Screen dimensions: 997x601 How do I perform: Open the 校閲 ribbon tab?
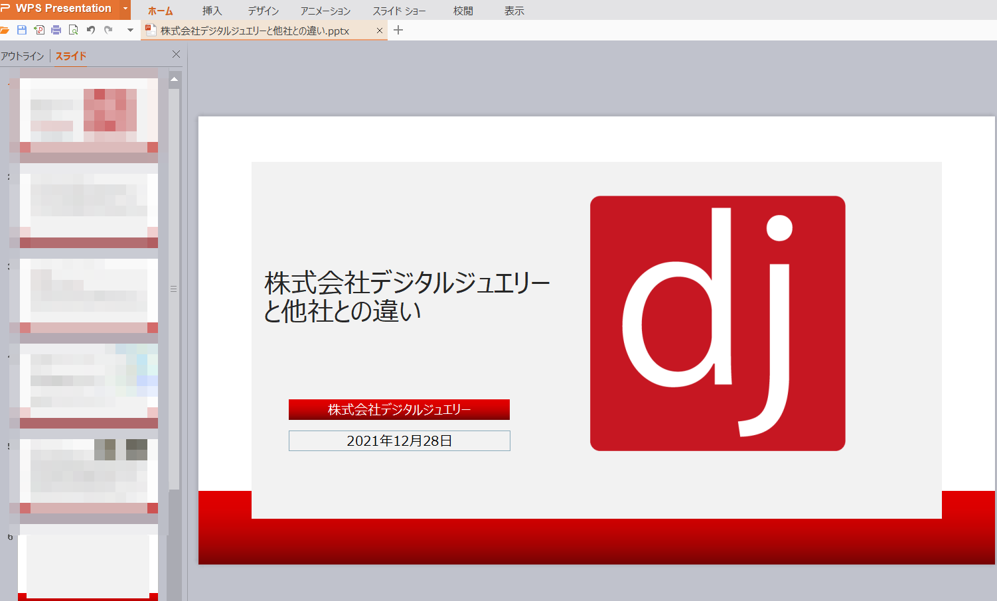[x=463, y=11]
